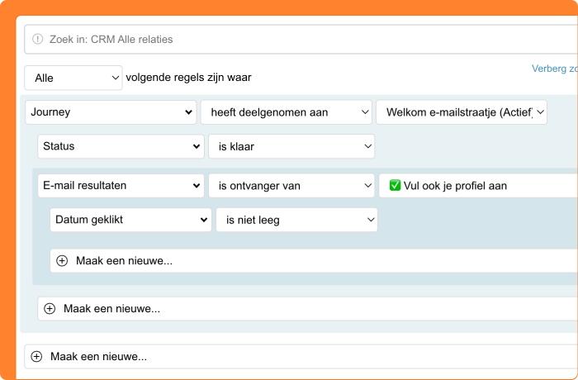Open the 'Alle' rule match dropdown
The height and width of the screenshot is (380, 578).
(73, 78)
